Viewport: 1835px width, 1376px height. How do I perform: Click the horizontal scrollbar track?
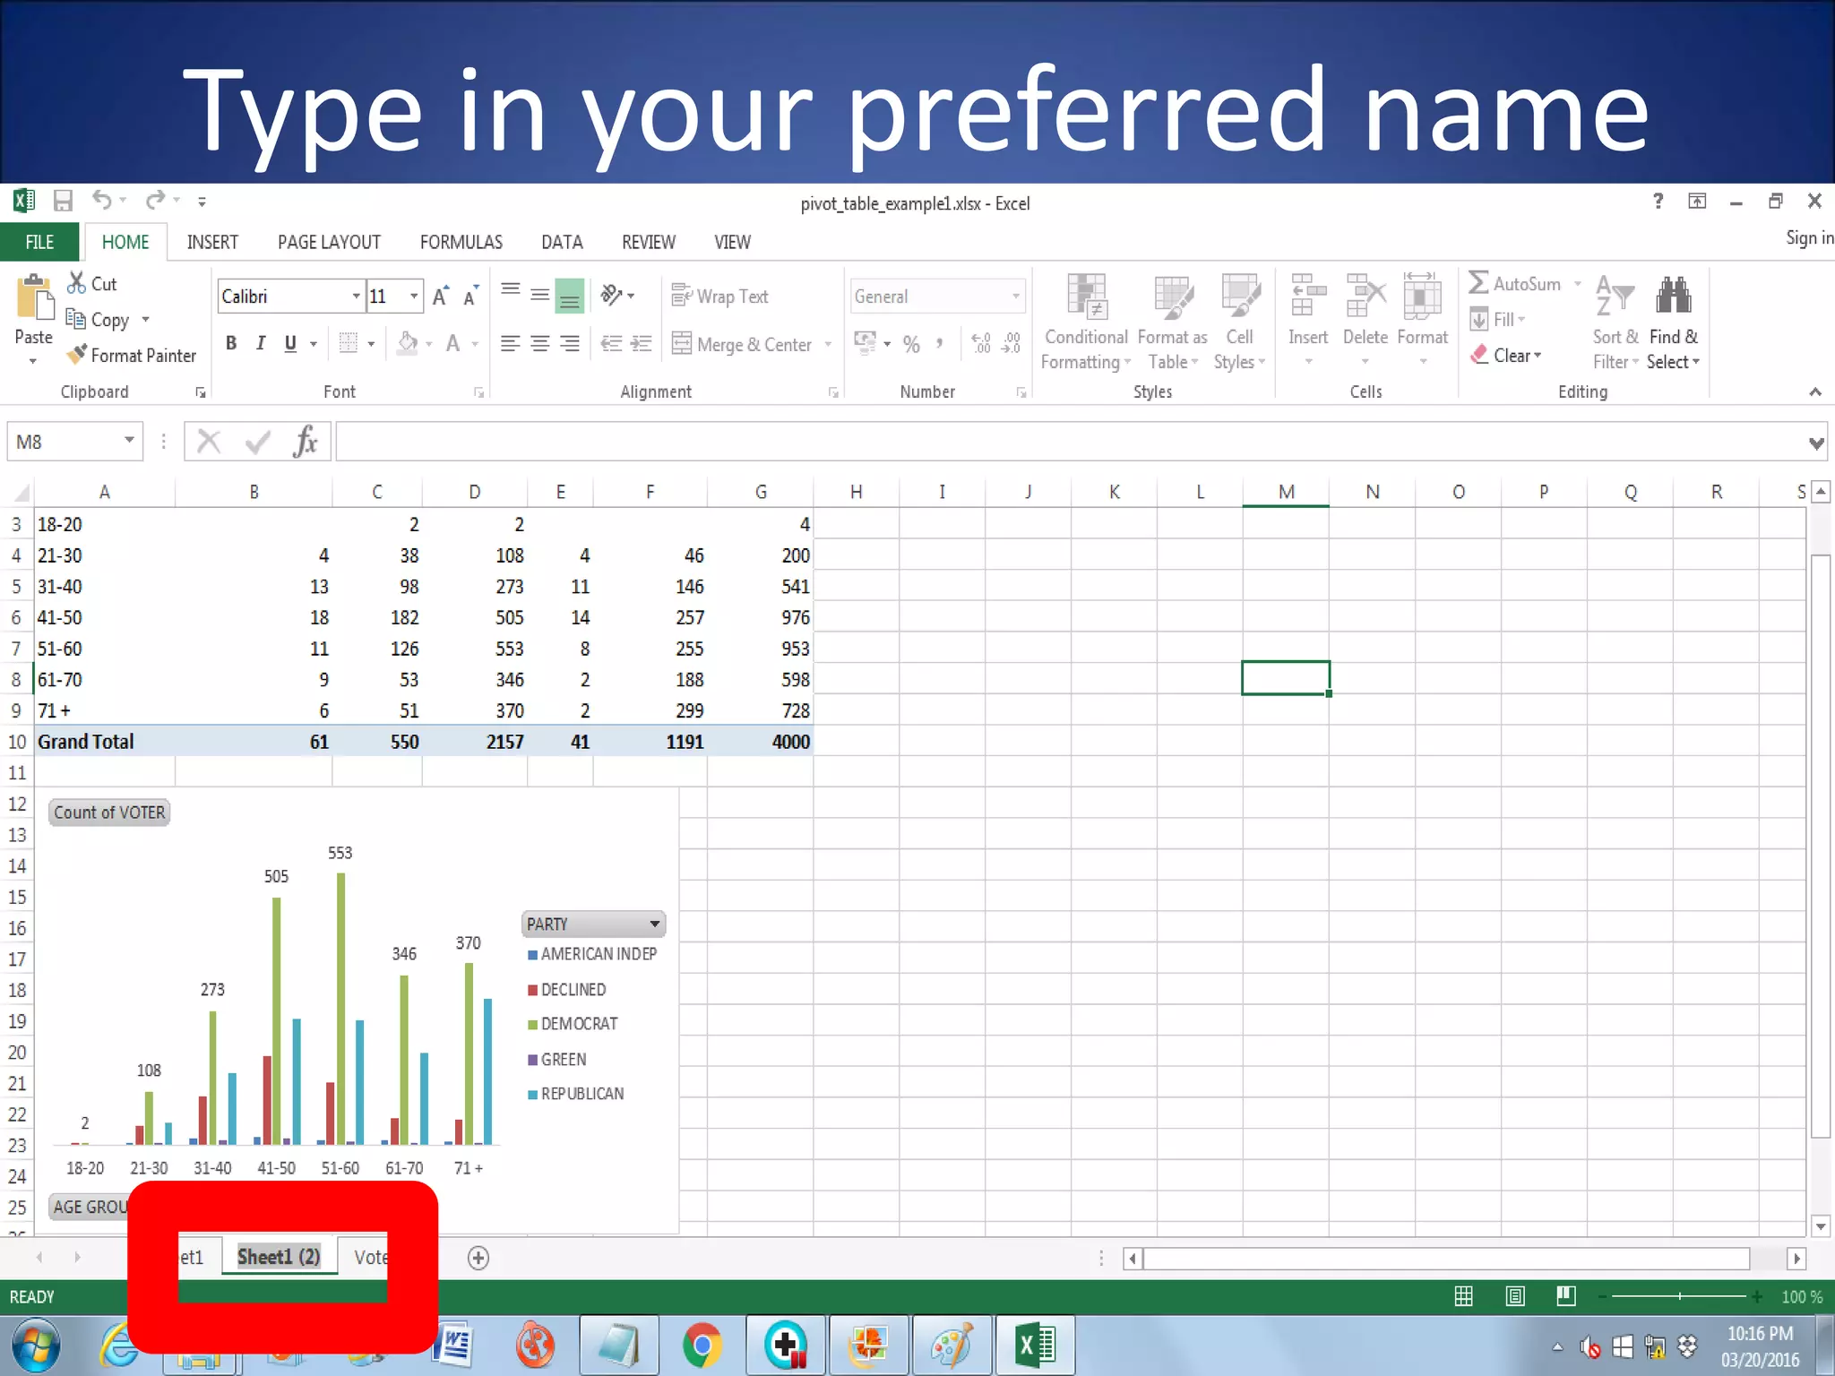coord(1446,1259)
